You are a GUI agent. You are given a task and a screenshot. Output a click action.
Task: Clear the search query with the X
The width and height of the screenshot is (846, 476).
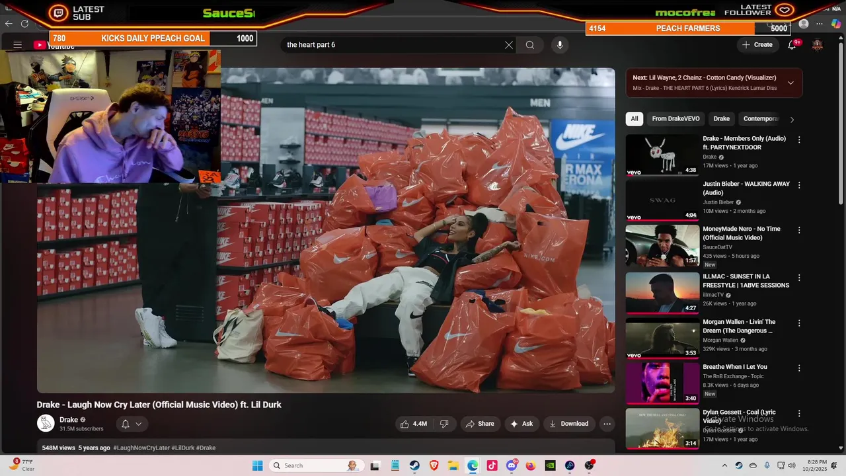(509, 45)
